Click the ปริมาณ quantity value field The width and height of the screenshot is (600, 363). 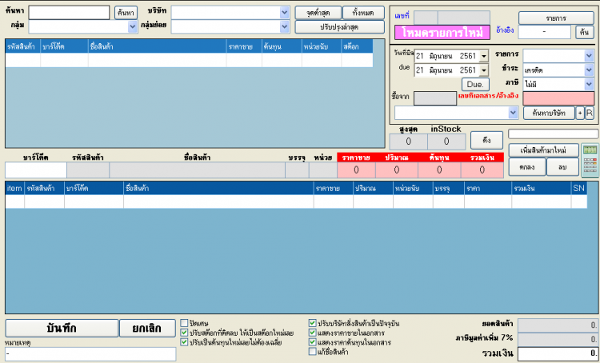(x=397, y=170)
